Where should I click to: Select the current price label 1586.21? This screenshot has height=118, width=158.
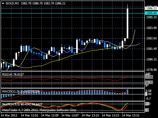click(x=151, y=8)
